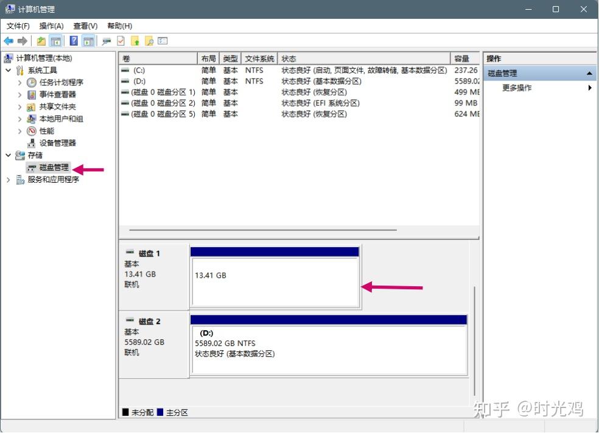
Task: Open the 查看(V) menu
Action: [85, 26]
